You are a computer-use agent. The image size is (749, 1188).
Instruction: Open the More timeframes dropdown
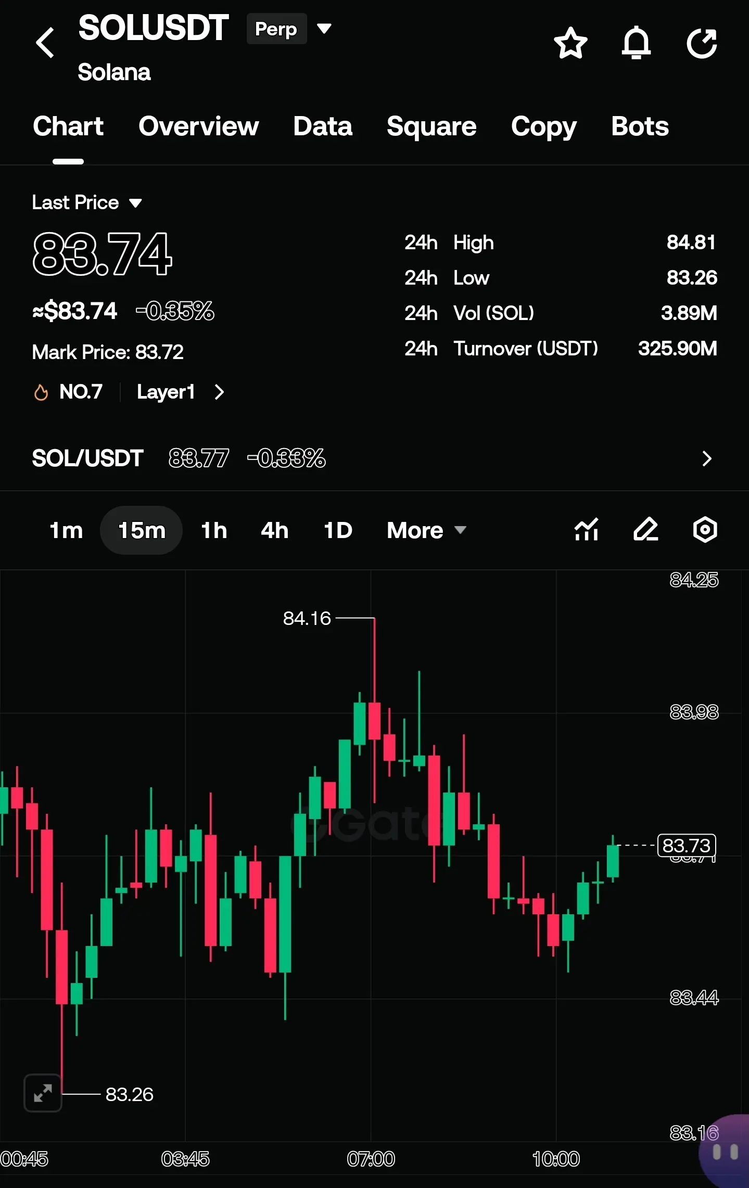[x=426, y=530]
